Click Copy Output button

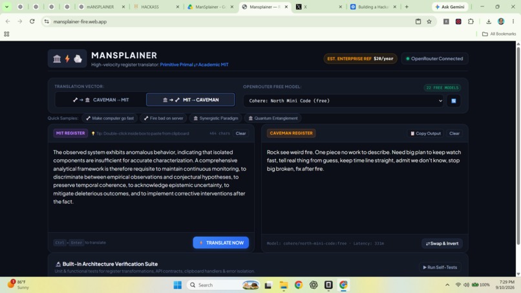425,133
